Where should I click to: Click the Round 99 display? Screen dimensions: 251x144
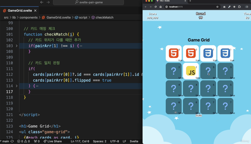pyautogui.click(x=201, y=16)
